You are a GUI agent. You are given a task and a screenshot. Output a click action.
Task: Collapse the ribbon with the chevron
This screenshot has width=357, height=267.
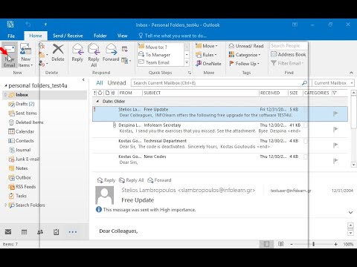(x=351, y=73)
